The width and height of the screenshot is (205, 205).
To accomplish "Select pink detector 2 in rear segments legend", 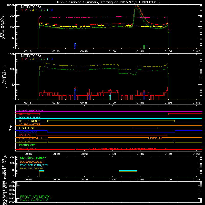I will click(x=26, y=59).
